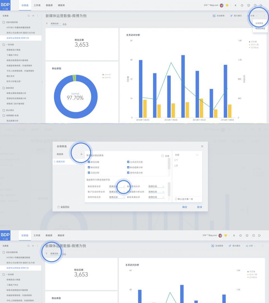Add a new filter item with plus icon
Screen dimensions: 269x303
tap(81, 154)
